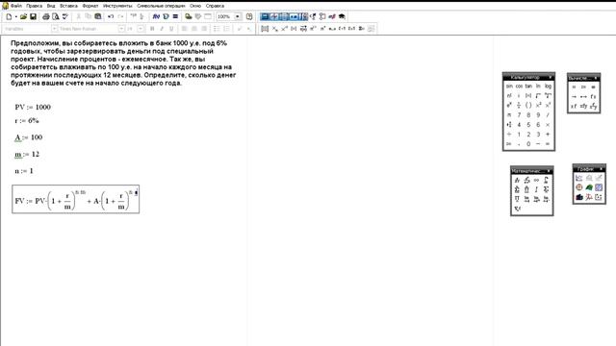Open the Вид menu
Image resolution: width=616 pixels, height=346 pixels.
coord(51,6)
